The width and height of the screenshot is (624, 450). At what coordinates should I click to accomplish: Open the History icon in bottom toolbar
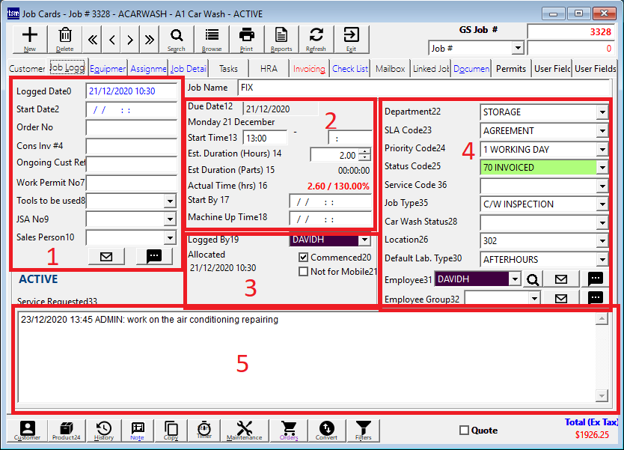point(104,431)
